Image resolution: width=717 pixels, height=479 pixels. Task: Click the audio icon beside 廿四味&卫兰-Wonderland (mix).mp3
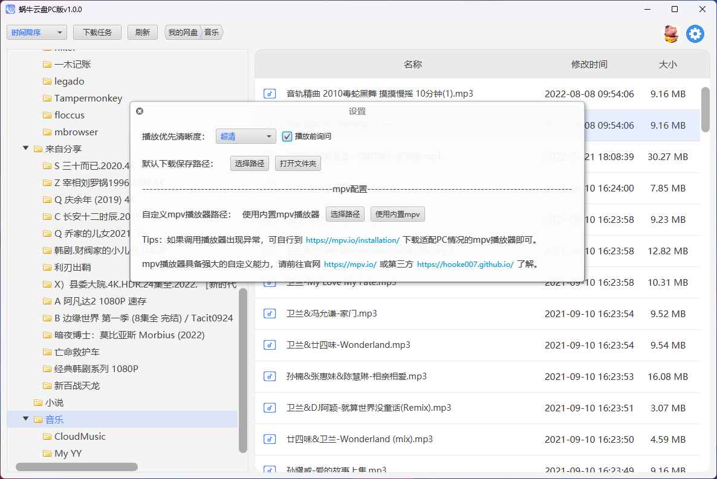(x=269, y=439)
